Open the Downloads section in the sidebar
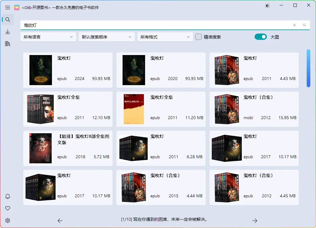The height and width of the screenshot is (228, 316). tap(8, 32)
